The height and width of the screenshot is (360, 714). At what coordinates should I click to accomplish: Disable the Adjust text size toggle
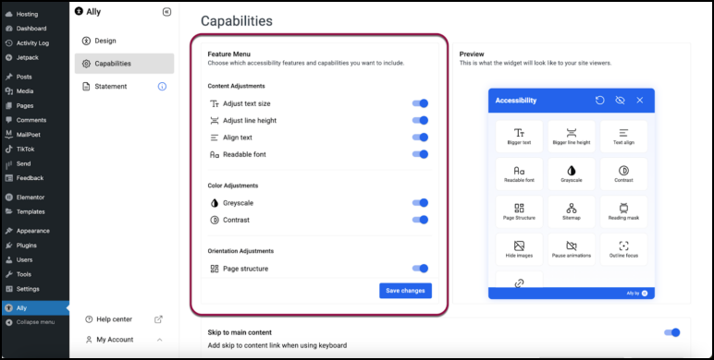pyautogui.click(x=420, y=103)
